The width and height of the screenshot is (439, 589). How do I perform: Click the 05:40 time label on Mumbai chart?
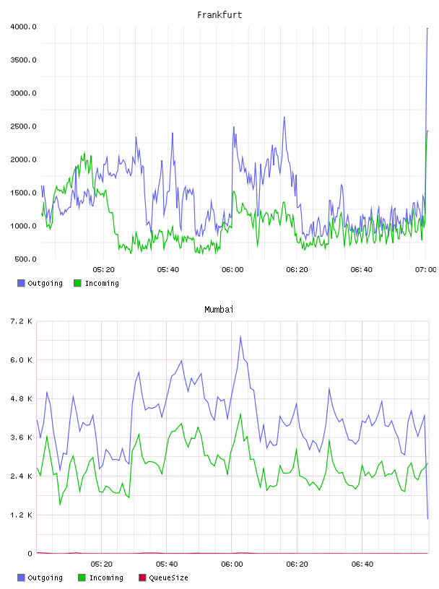click(167, 564)
